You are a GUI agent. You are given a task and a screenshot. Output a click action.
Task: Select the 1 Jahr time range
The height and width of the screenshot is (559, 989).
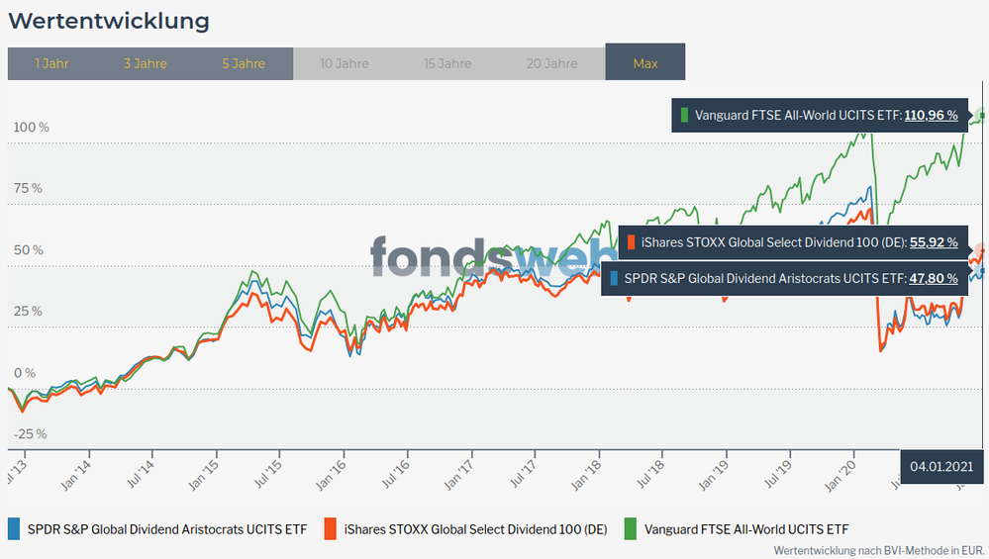51,63
